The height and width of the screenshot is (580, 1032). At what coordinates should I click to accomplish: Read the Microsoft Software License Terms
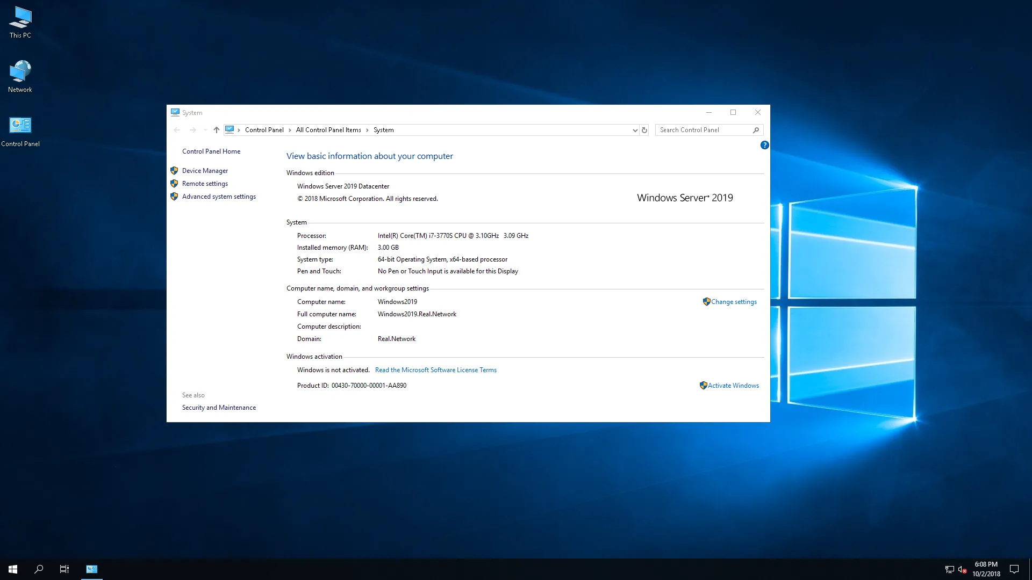(435, 369)
